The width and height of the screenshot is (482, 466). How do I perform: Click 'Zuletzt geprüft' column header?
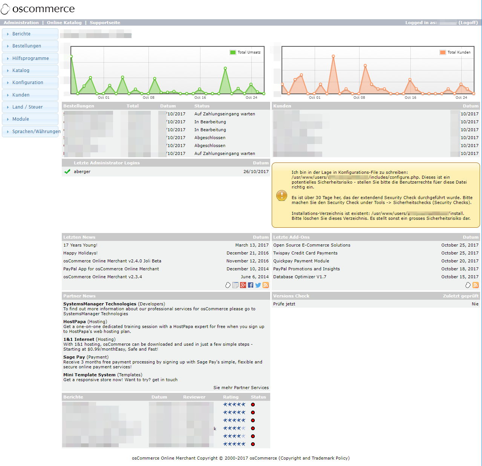(461, 296)
